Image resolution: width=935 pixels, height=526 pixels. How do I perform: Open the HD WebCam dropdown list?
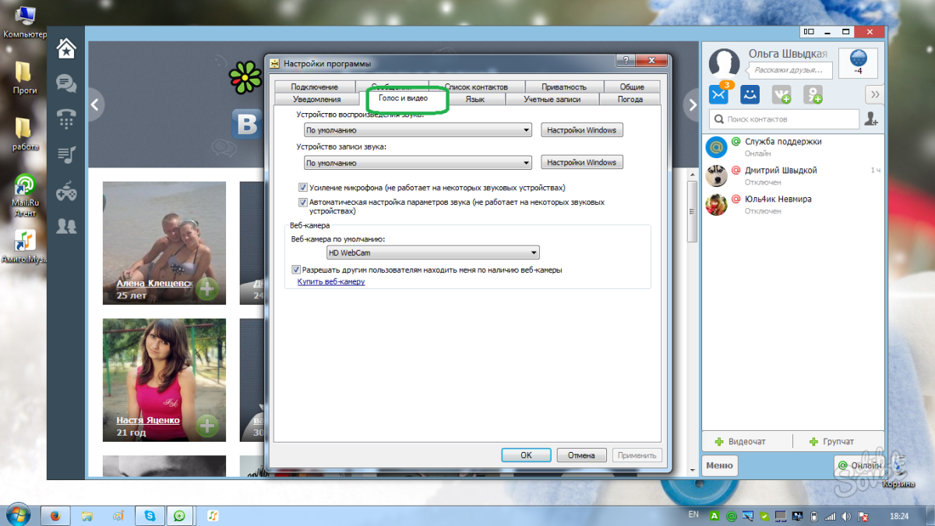coord(432,252)
